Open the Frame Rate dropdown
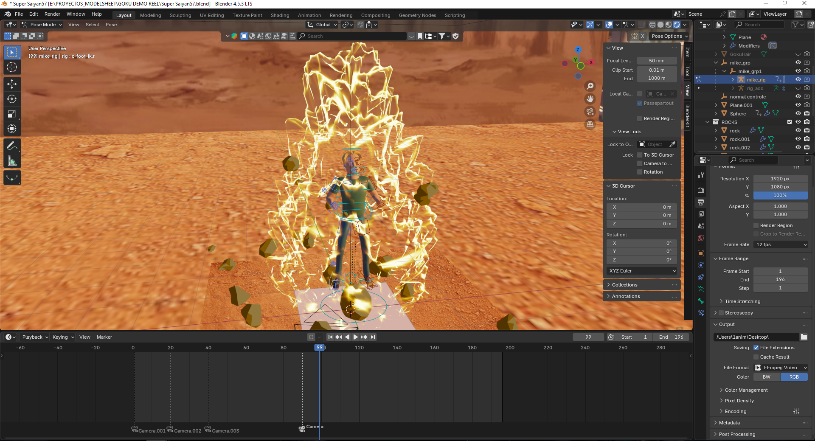 [x=780, y=244]
